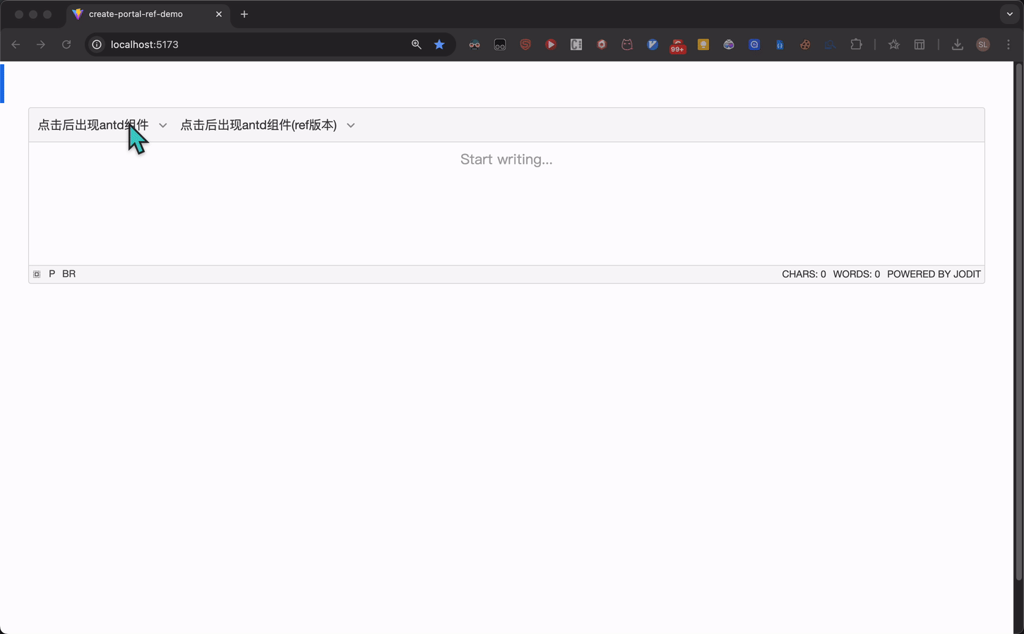Image resolution: width=1024 pixels, height=634 pixels.
Task: Close the create-portal-ref-demo tab
Action: 219,14
